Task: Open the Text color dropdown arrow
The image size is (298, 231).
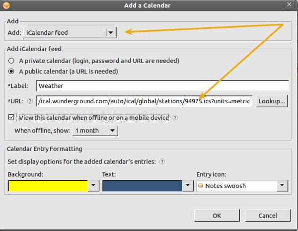Action: point(188,186)
